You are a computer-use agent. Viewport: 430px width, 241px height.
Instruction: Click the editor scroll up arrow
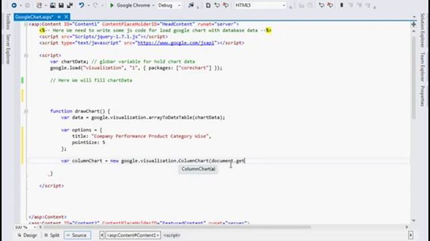point(414,31)
